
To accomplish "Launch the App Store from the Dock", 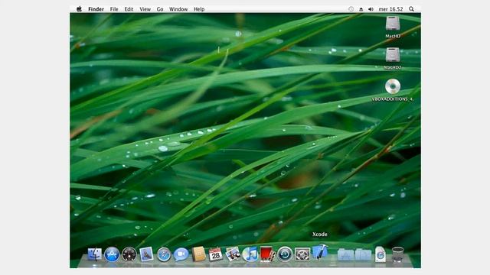I will 112,254.
